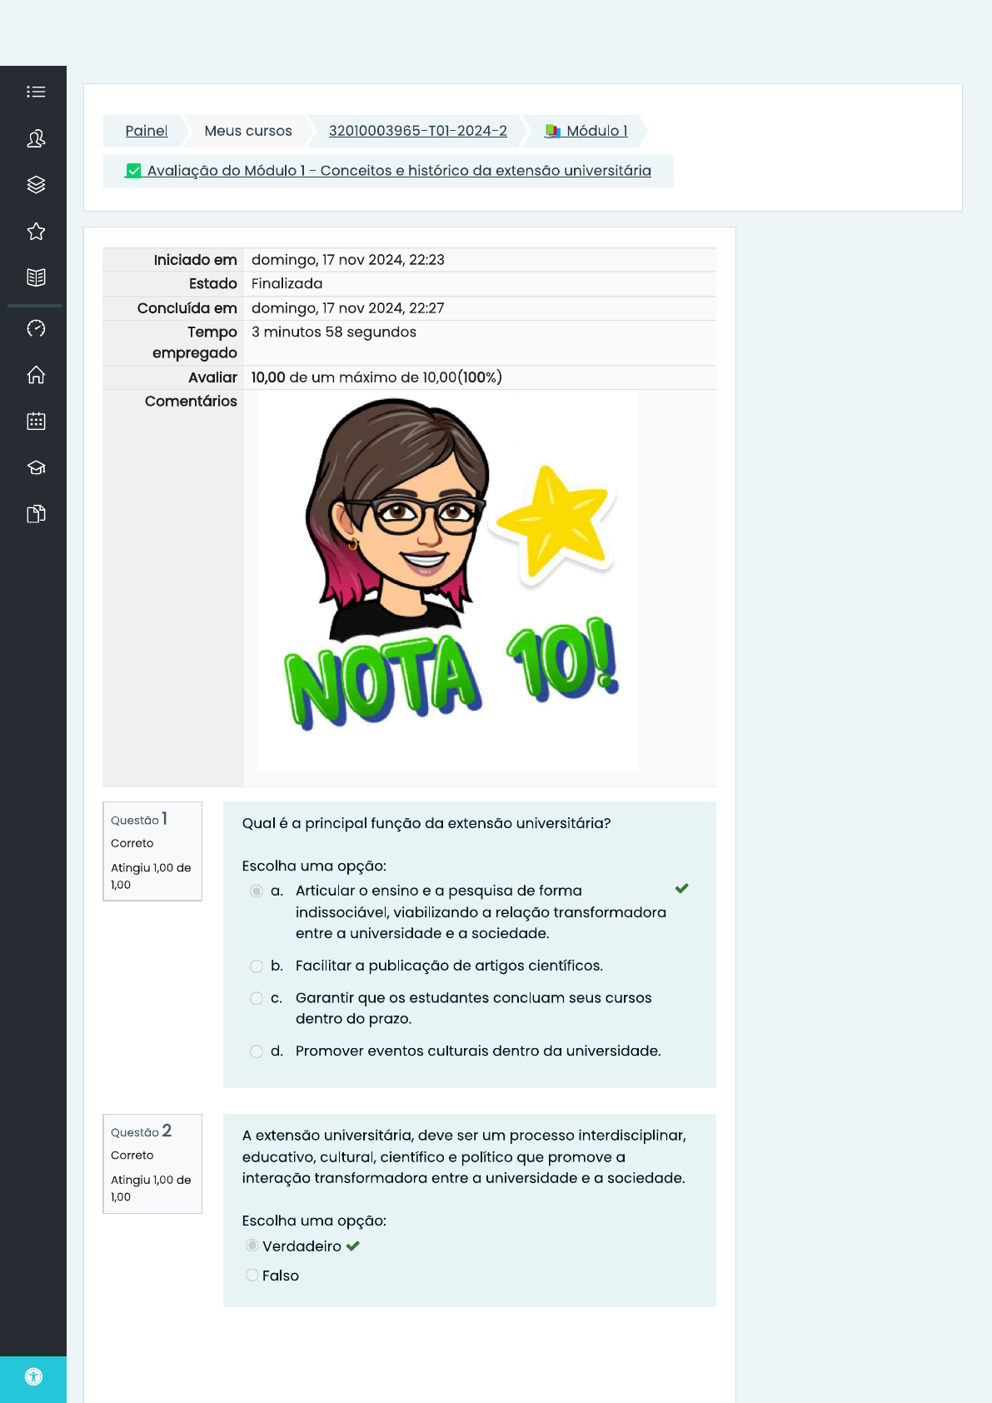Go to home via sidebar house icon
The height and width of the screenshot is (1403, 992).
click(x=36, y=375)
